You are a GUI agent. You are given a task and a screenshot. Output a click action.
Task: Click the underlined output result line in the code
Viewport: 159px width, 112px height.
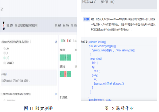click(x=100, y=100)
